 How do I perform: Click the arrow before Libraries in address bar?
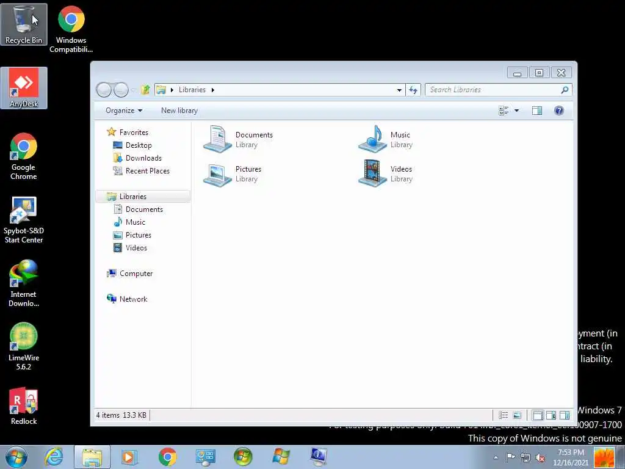click(172, 90)
